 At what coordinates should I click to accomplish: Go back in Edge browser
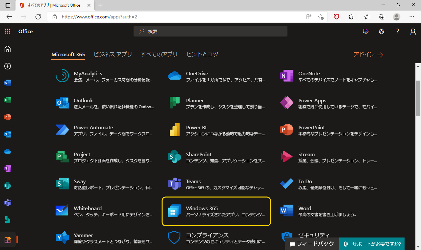9,17
